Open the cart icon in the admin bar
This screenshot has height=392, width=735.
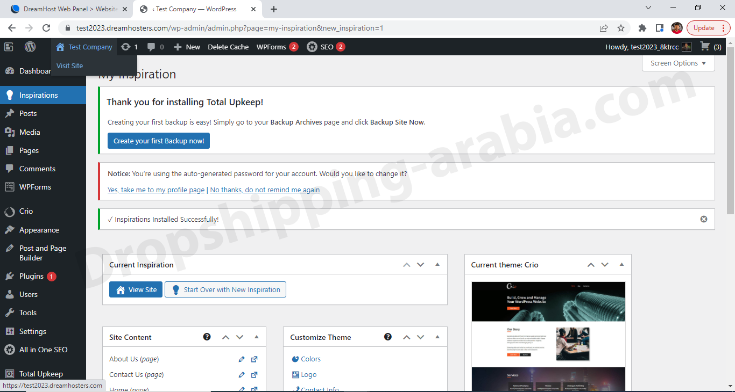click(x=710, y=47)
